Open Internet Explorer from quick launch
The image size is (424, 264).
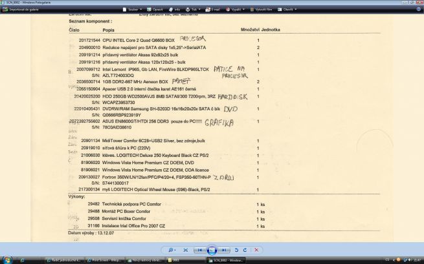[x=23, y=260]
